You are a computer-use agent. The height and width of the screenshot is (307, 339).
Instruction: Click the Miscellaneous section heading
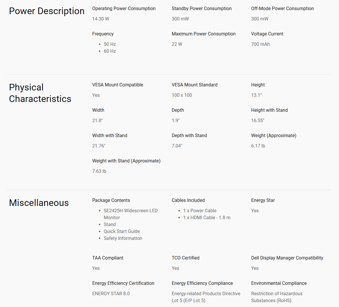click(x=39, y=203)
